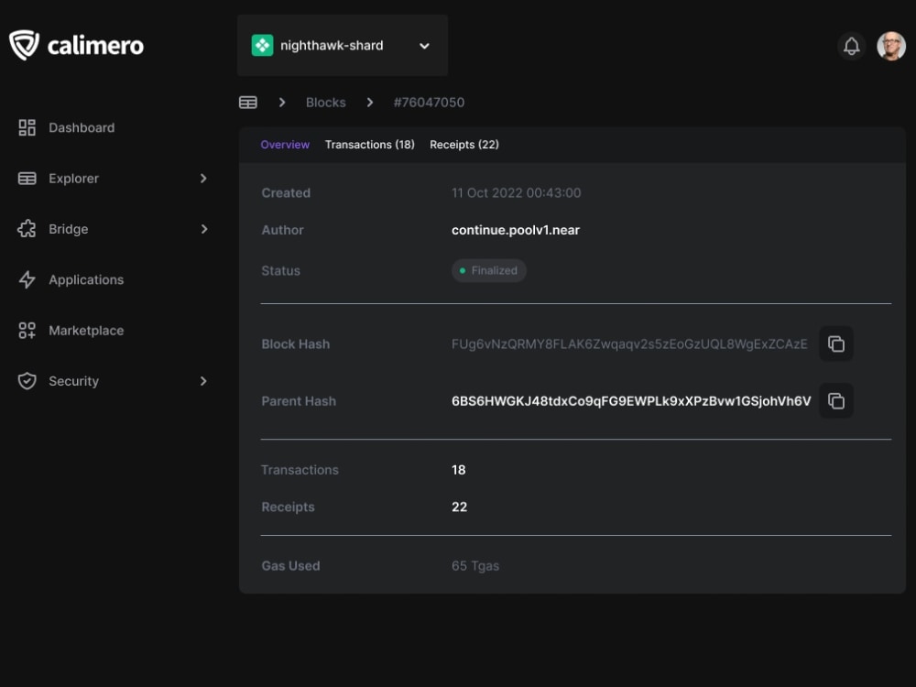Click the Applications lightning icon
This screenshot has width=916, height=687.
pyautogui.click(x=27, y=279)
